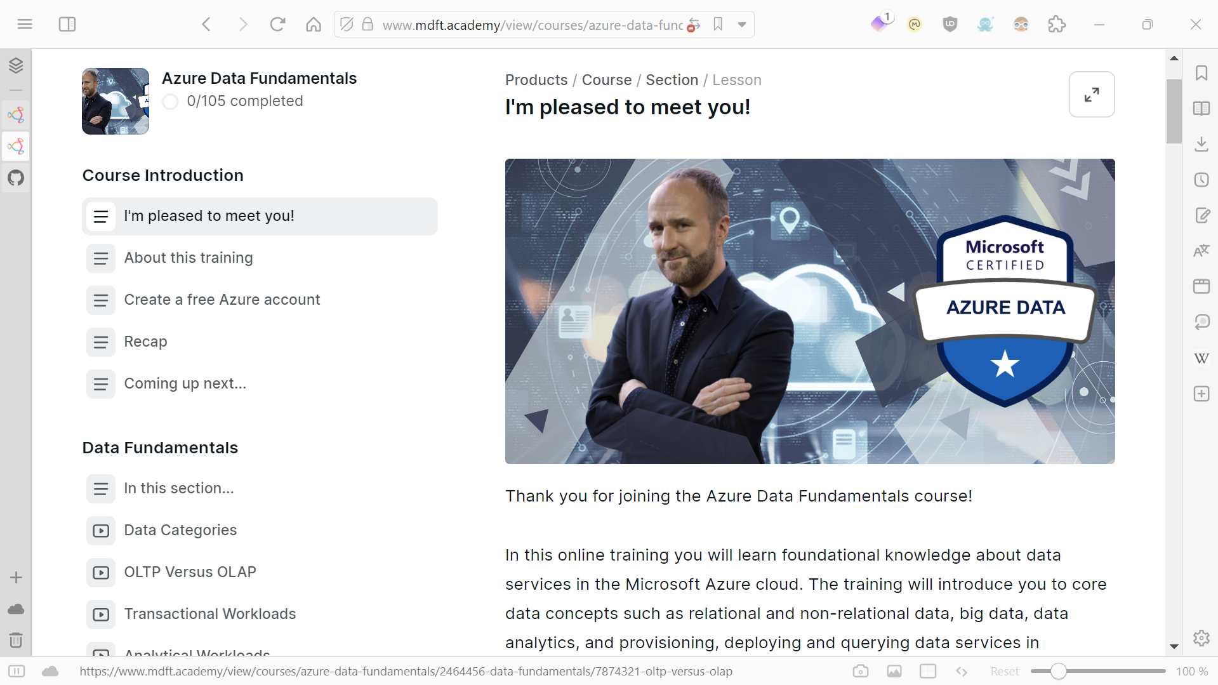
Task: Select the workspaces layers icon in top-left sidebar
Action: coord(16,65)
